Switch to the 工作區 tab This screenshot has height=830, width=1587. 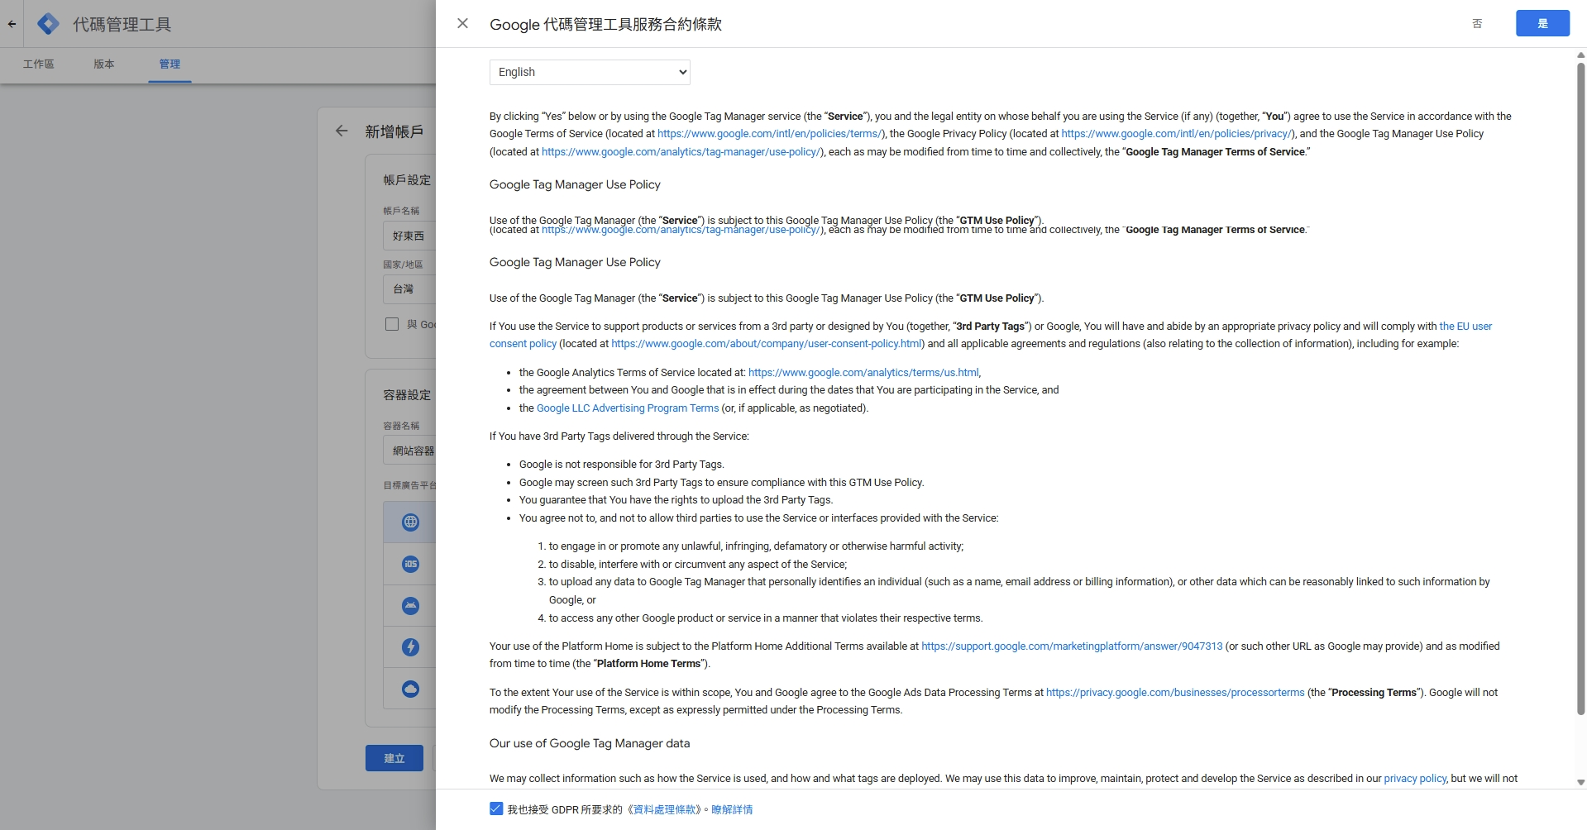point(39,64)
